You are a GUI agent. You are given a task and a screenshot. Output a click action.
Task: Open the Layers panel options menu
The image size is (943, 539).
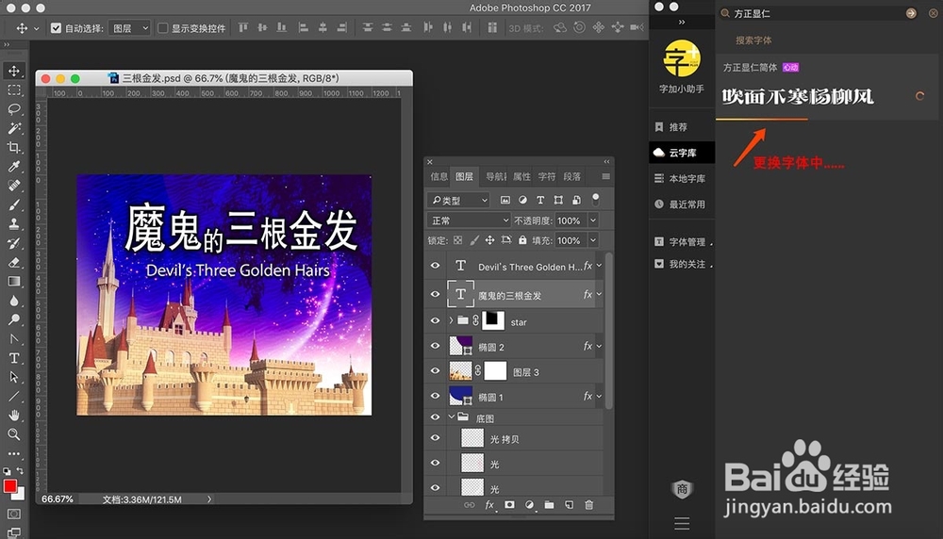[x=605, y=176]
